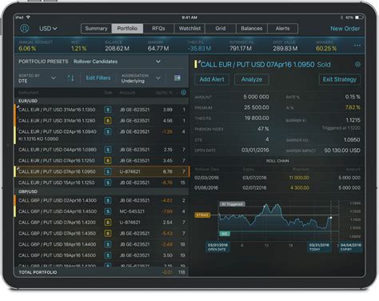
Task: Click the Wi-Fi icon in status bar
Action: click(x=28, y=18)
